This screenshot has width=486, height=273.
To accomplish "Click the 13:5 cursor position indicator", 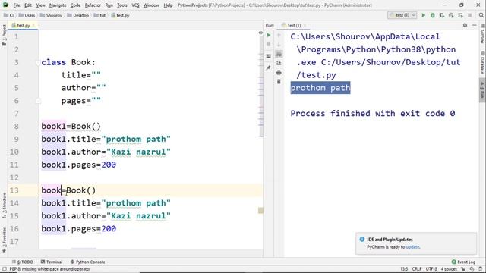I will pos(404,269).
